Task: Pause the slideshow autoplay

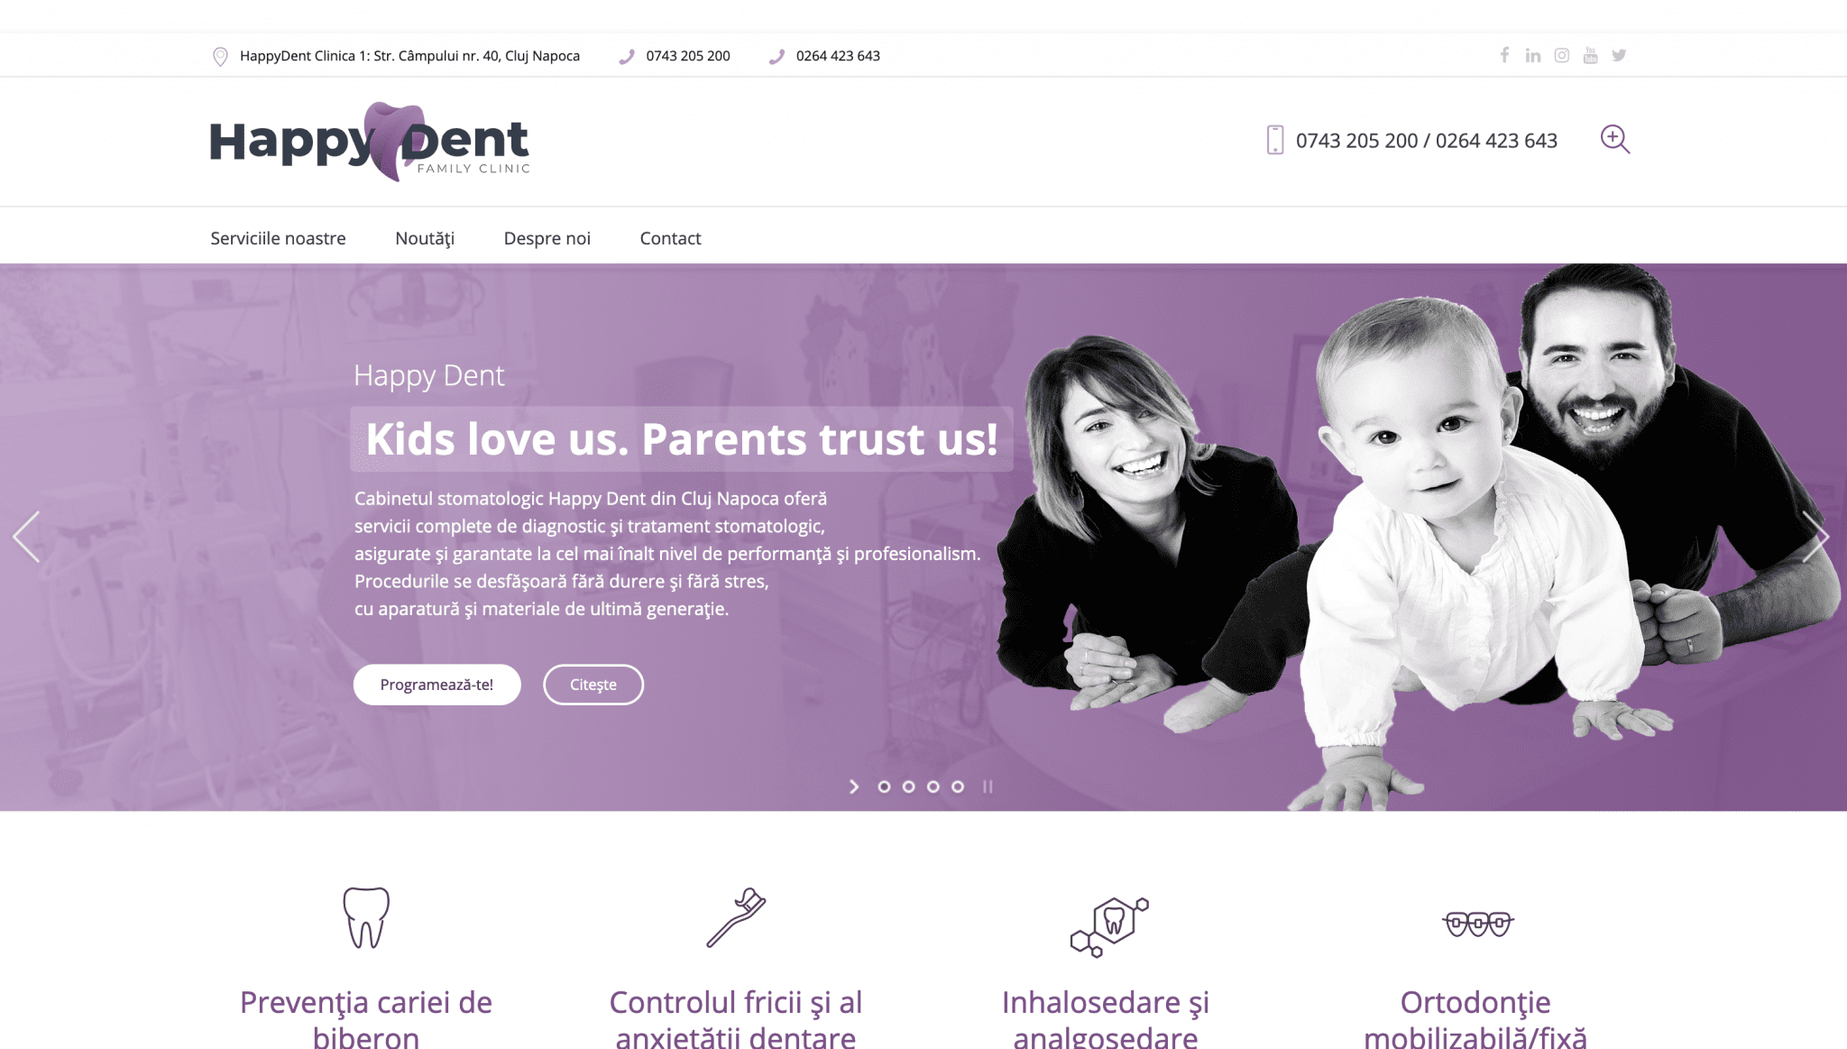Action: pyautogui.click(x=988, y=787)
